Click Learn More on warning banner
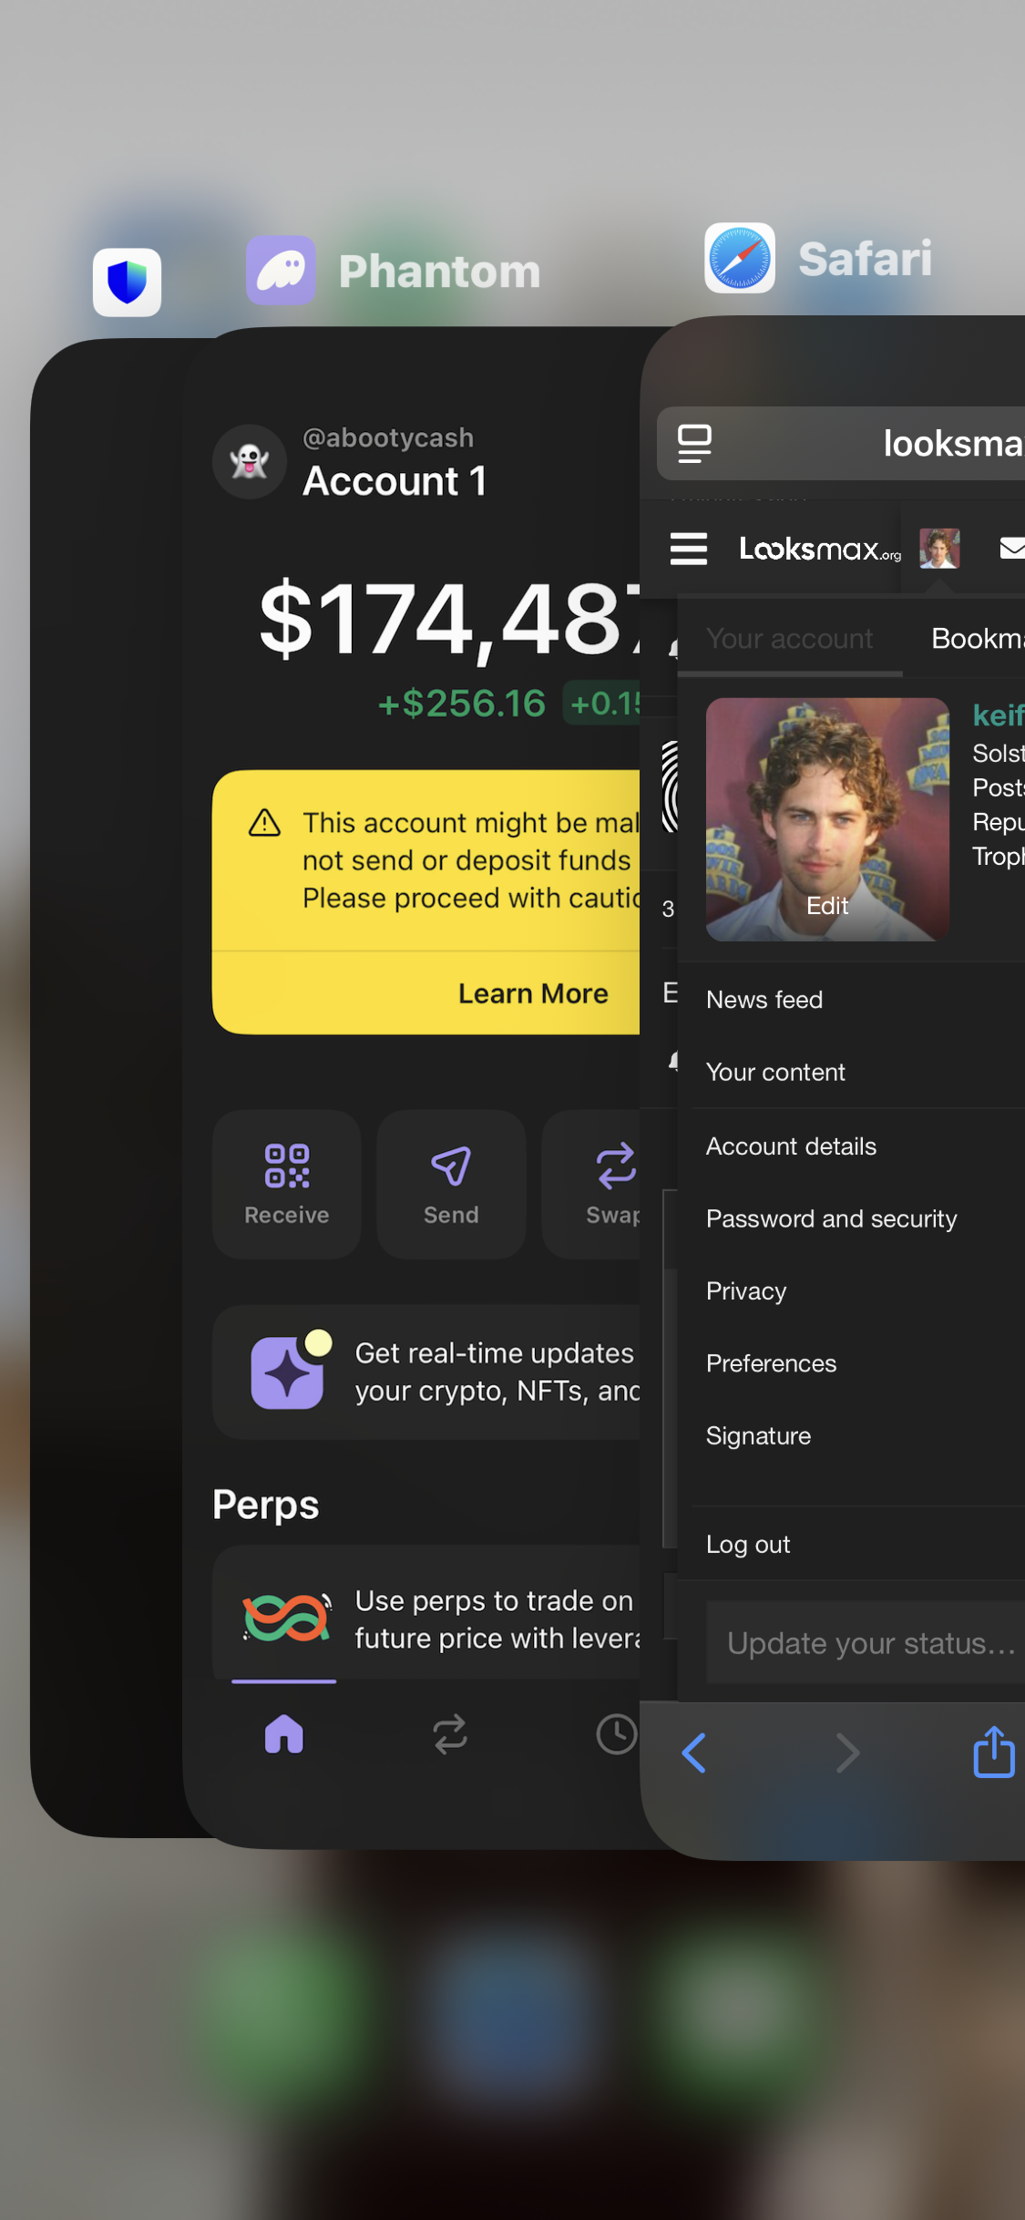The height and width of the screenshot is (2220, 1025). [533, 993]
